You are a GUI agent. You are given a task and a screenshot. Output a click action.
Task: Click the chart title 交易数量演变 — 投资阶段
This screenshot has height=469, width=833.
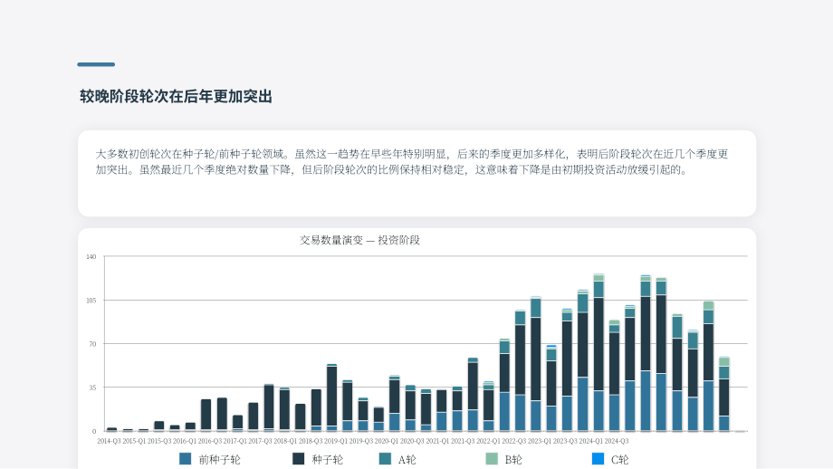point(359,240)
